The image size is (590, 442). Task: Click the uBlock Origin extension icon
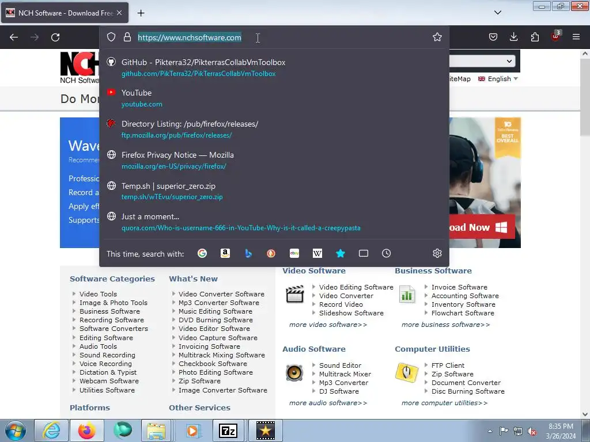(555, 36)
